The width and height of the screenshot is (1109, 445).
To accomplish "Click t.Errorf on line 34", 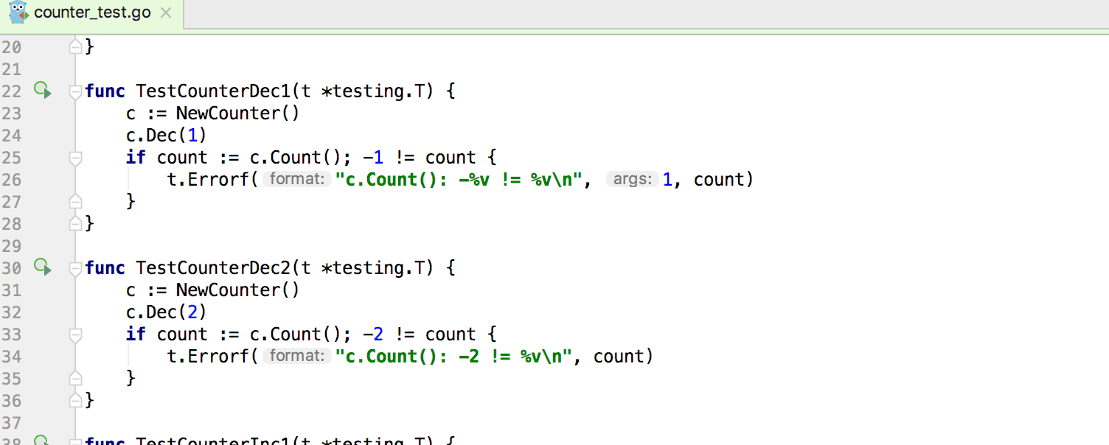I will click(x=208, y=357).
